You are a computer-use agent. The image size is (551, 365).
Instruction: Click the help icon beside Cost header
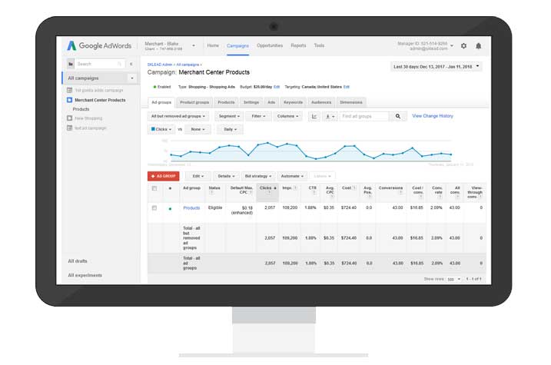pyautogui.click(x=354, y=188)
